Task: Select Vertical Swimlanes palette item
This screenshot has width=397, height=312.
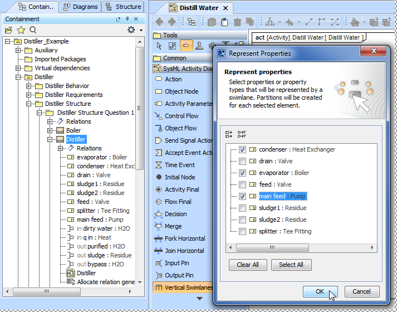Action: coord(183,287)
